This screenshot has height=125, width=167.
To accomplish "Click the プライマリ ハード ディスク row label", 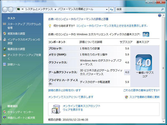I will (63, 82).
